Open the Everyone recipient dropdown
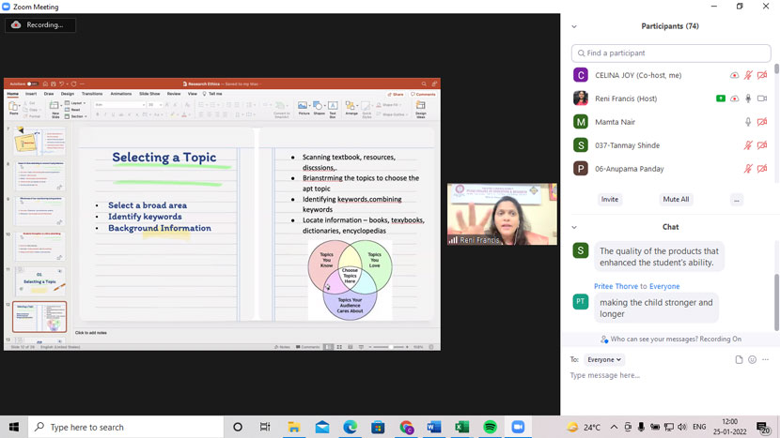780x438 pixels. point(603,359)
